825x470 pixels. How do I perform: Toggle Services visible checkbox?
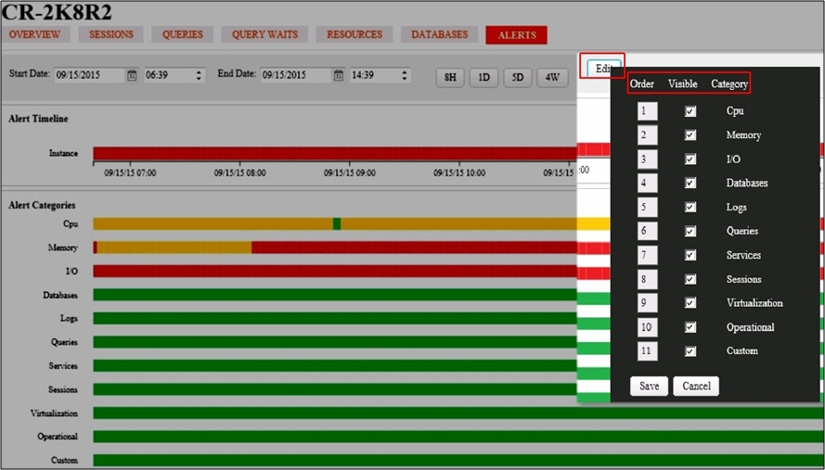point(690,255)
